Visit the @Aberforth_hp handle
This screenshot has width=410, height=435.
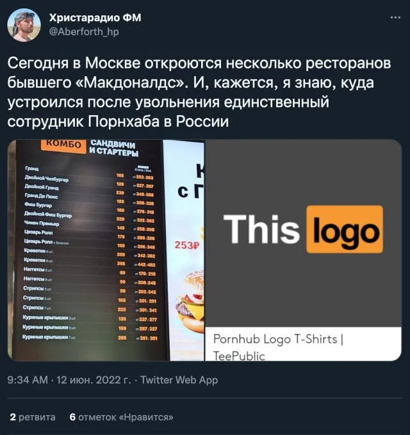84,31
